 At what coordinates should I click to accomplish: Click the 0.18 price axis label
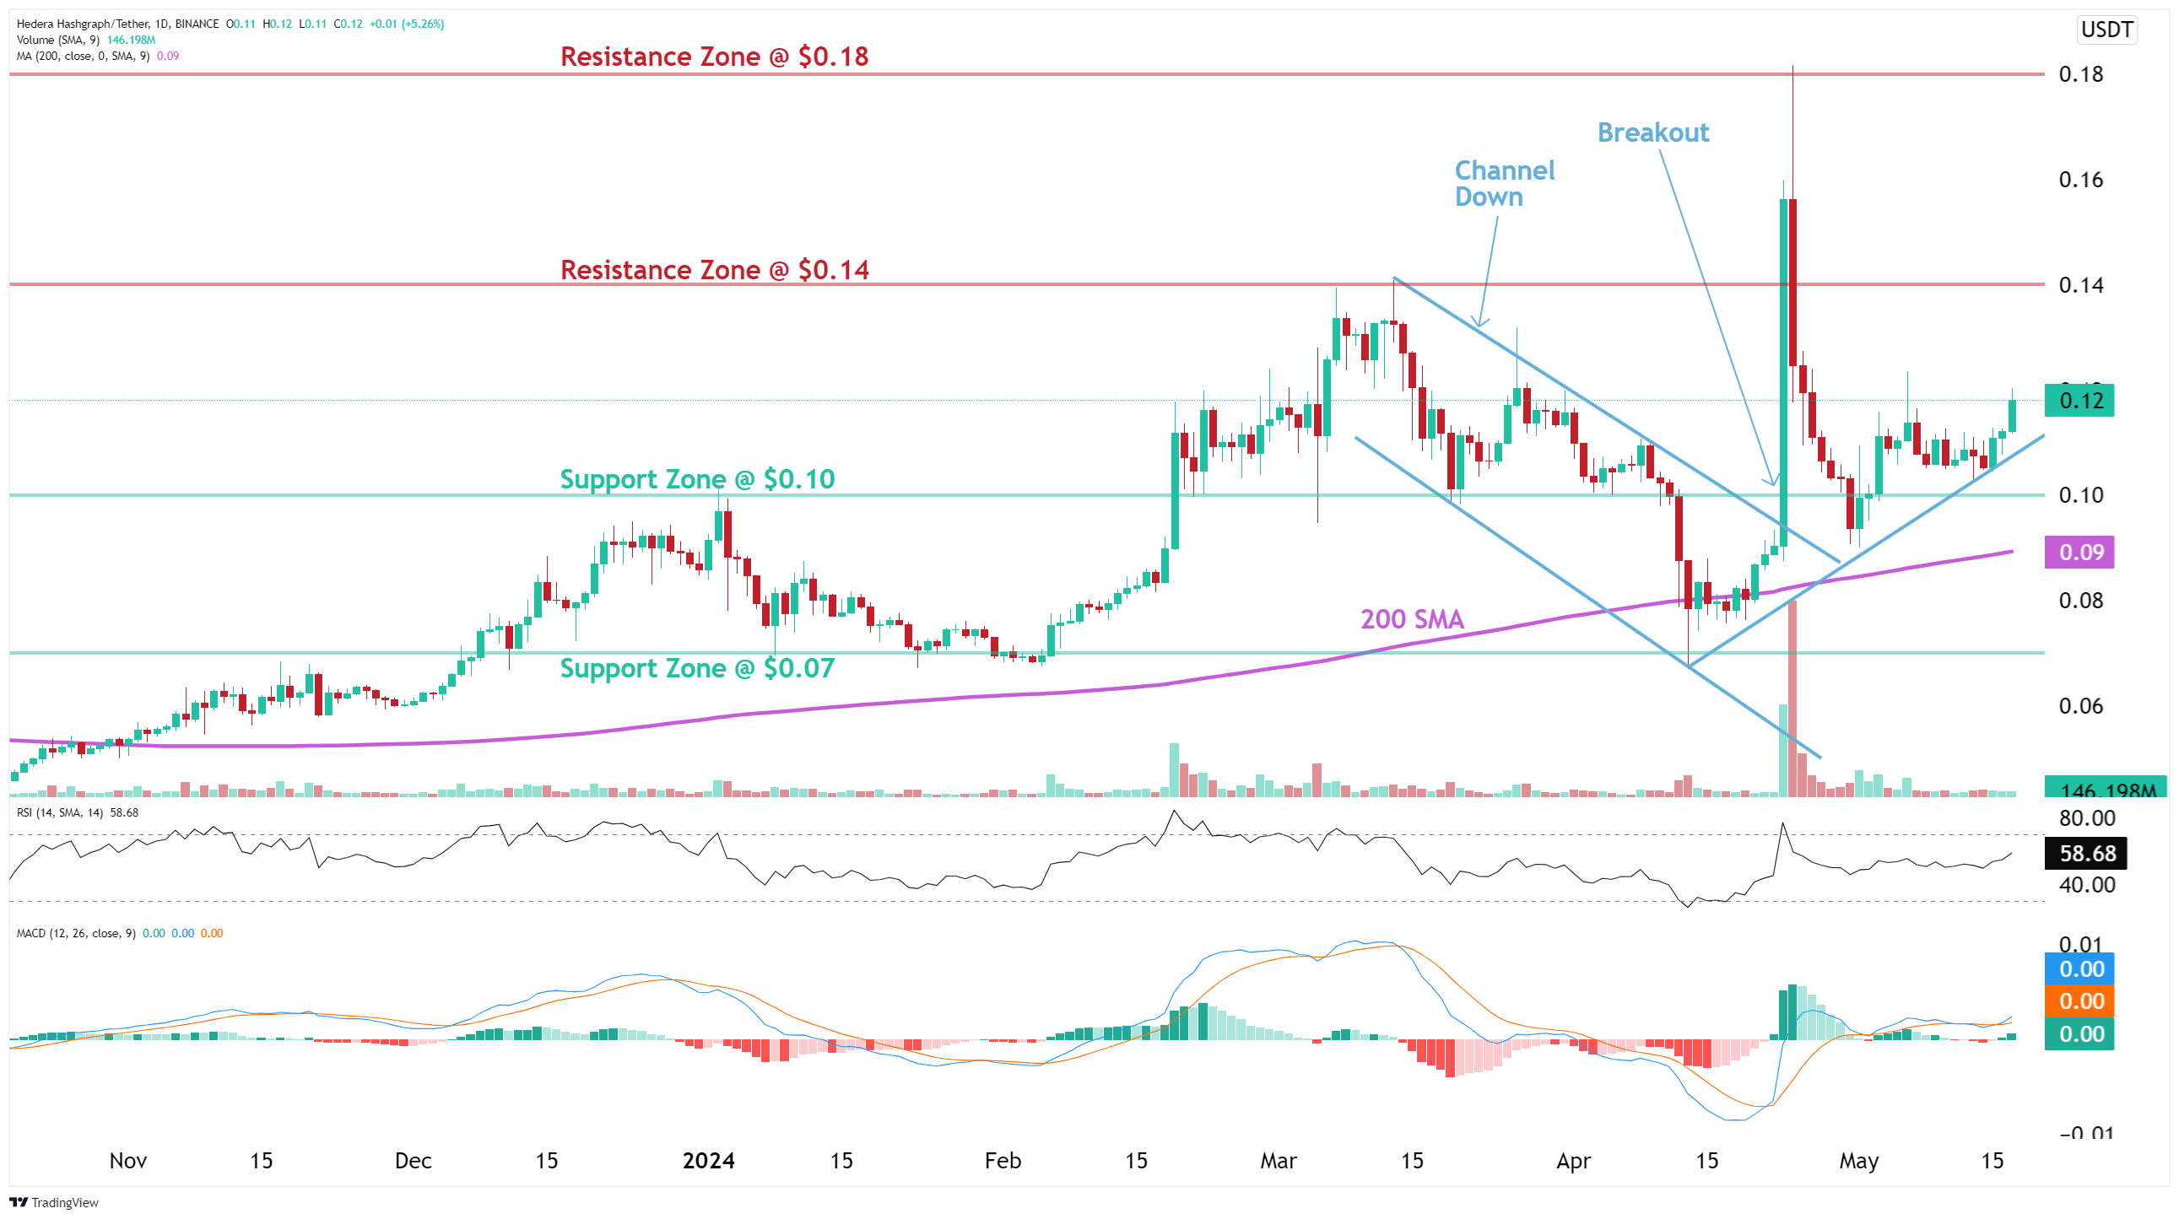click(2081, 74)
